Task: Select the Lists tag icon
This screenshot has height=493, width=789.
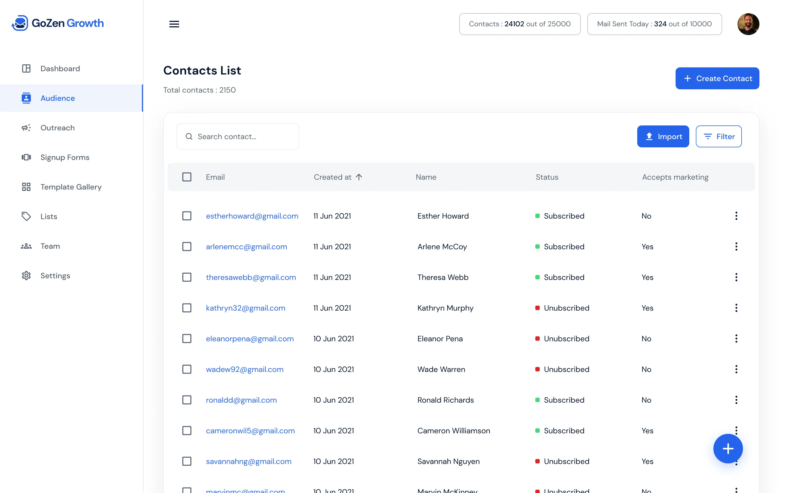Action: [26, 216]
